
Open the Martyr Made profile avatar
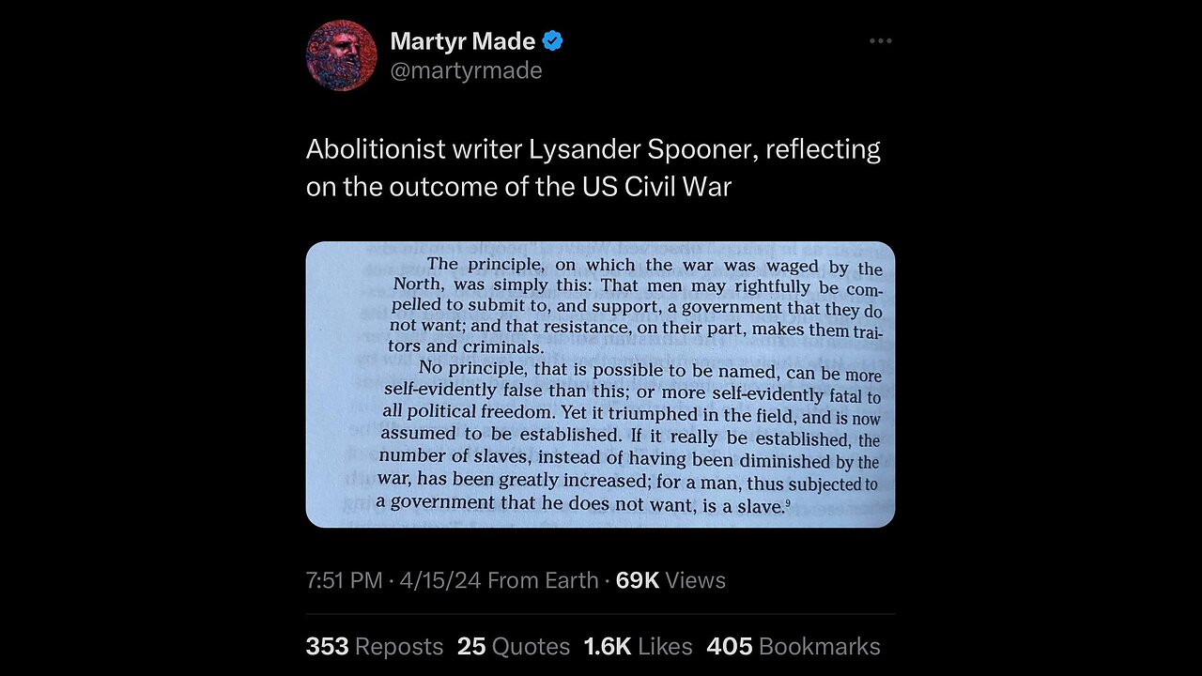pos(341,55)
